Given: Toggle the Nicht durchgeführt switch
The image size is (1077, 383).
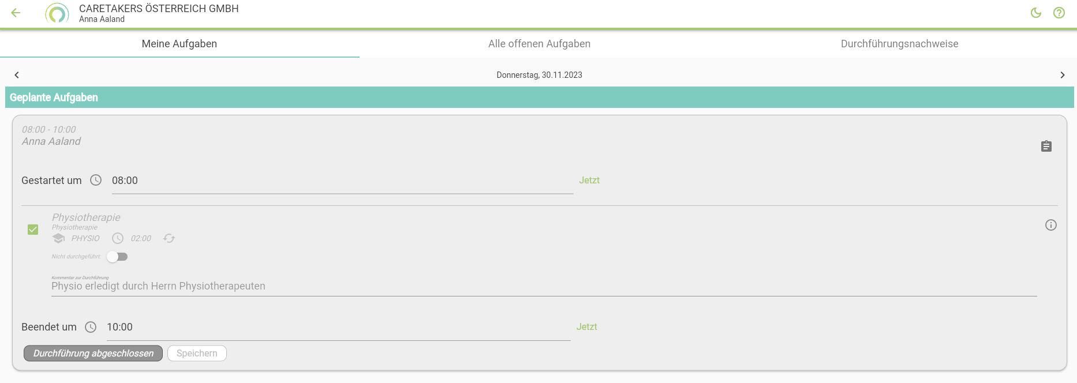Looking at the screenshot, I should 118,257.
